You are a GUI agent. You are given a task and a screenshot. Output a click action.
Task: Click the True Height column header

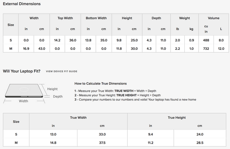point(177,118)
